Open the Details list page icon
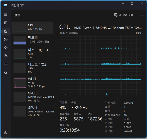Viewport: 147px width, 139px height. (6, 64)
